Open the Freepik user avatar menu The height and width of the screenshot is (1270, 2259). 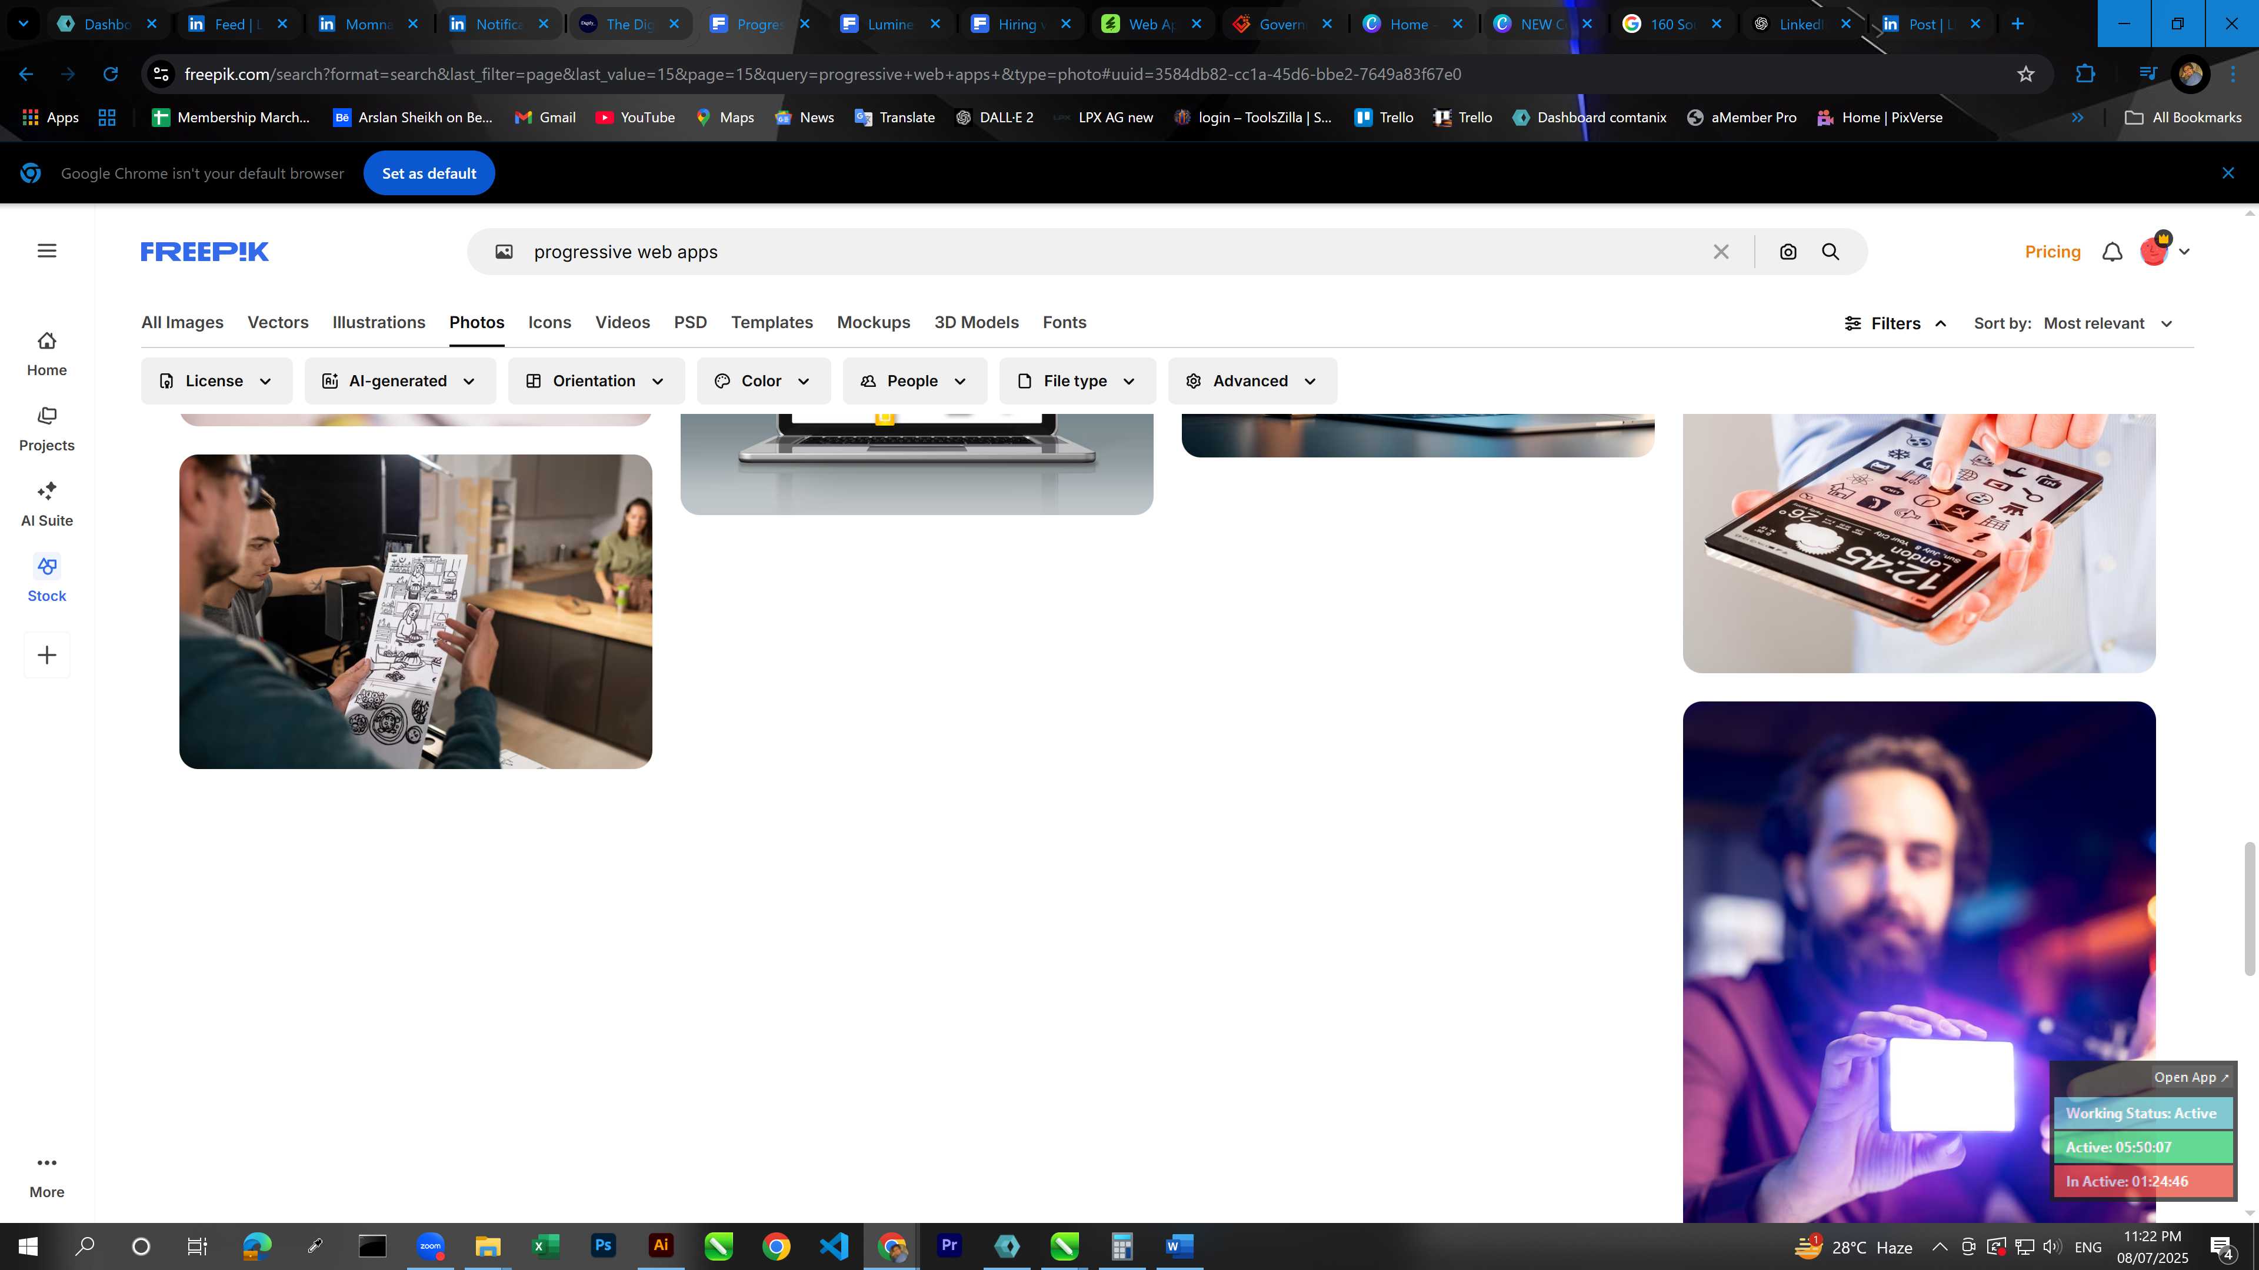click(2164, 250)
